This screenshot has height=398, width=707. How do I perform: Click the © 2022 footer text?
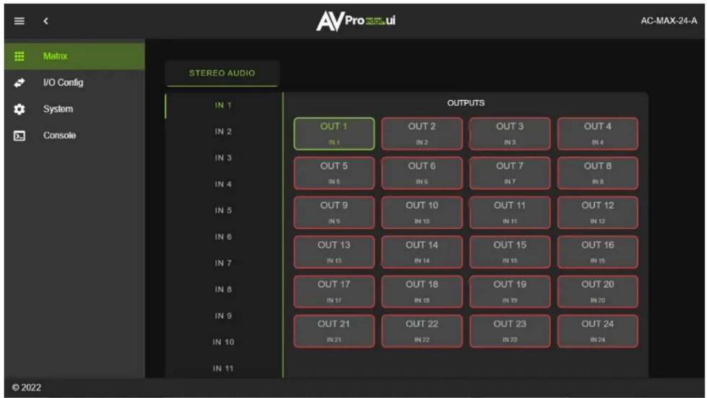pos(27,388)
